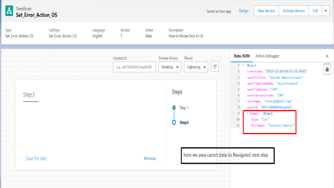Open the more actions dropdown beside Edit

point(326,11)
